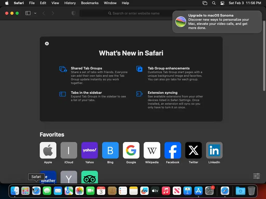Open the Bing favorite
Viewport: 266px width, 199px height.
point(110,150)
